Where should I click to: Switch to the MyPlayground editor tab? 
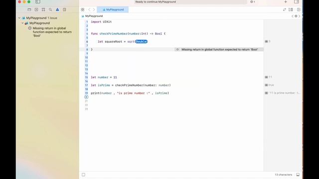113,9
